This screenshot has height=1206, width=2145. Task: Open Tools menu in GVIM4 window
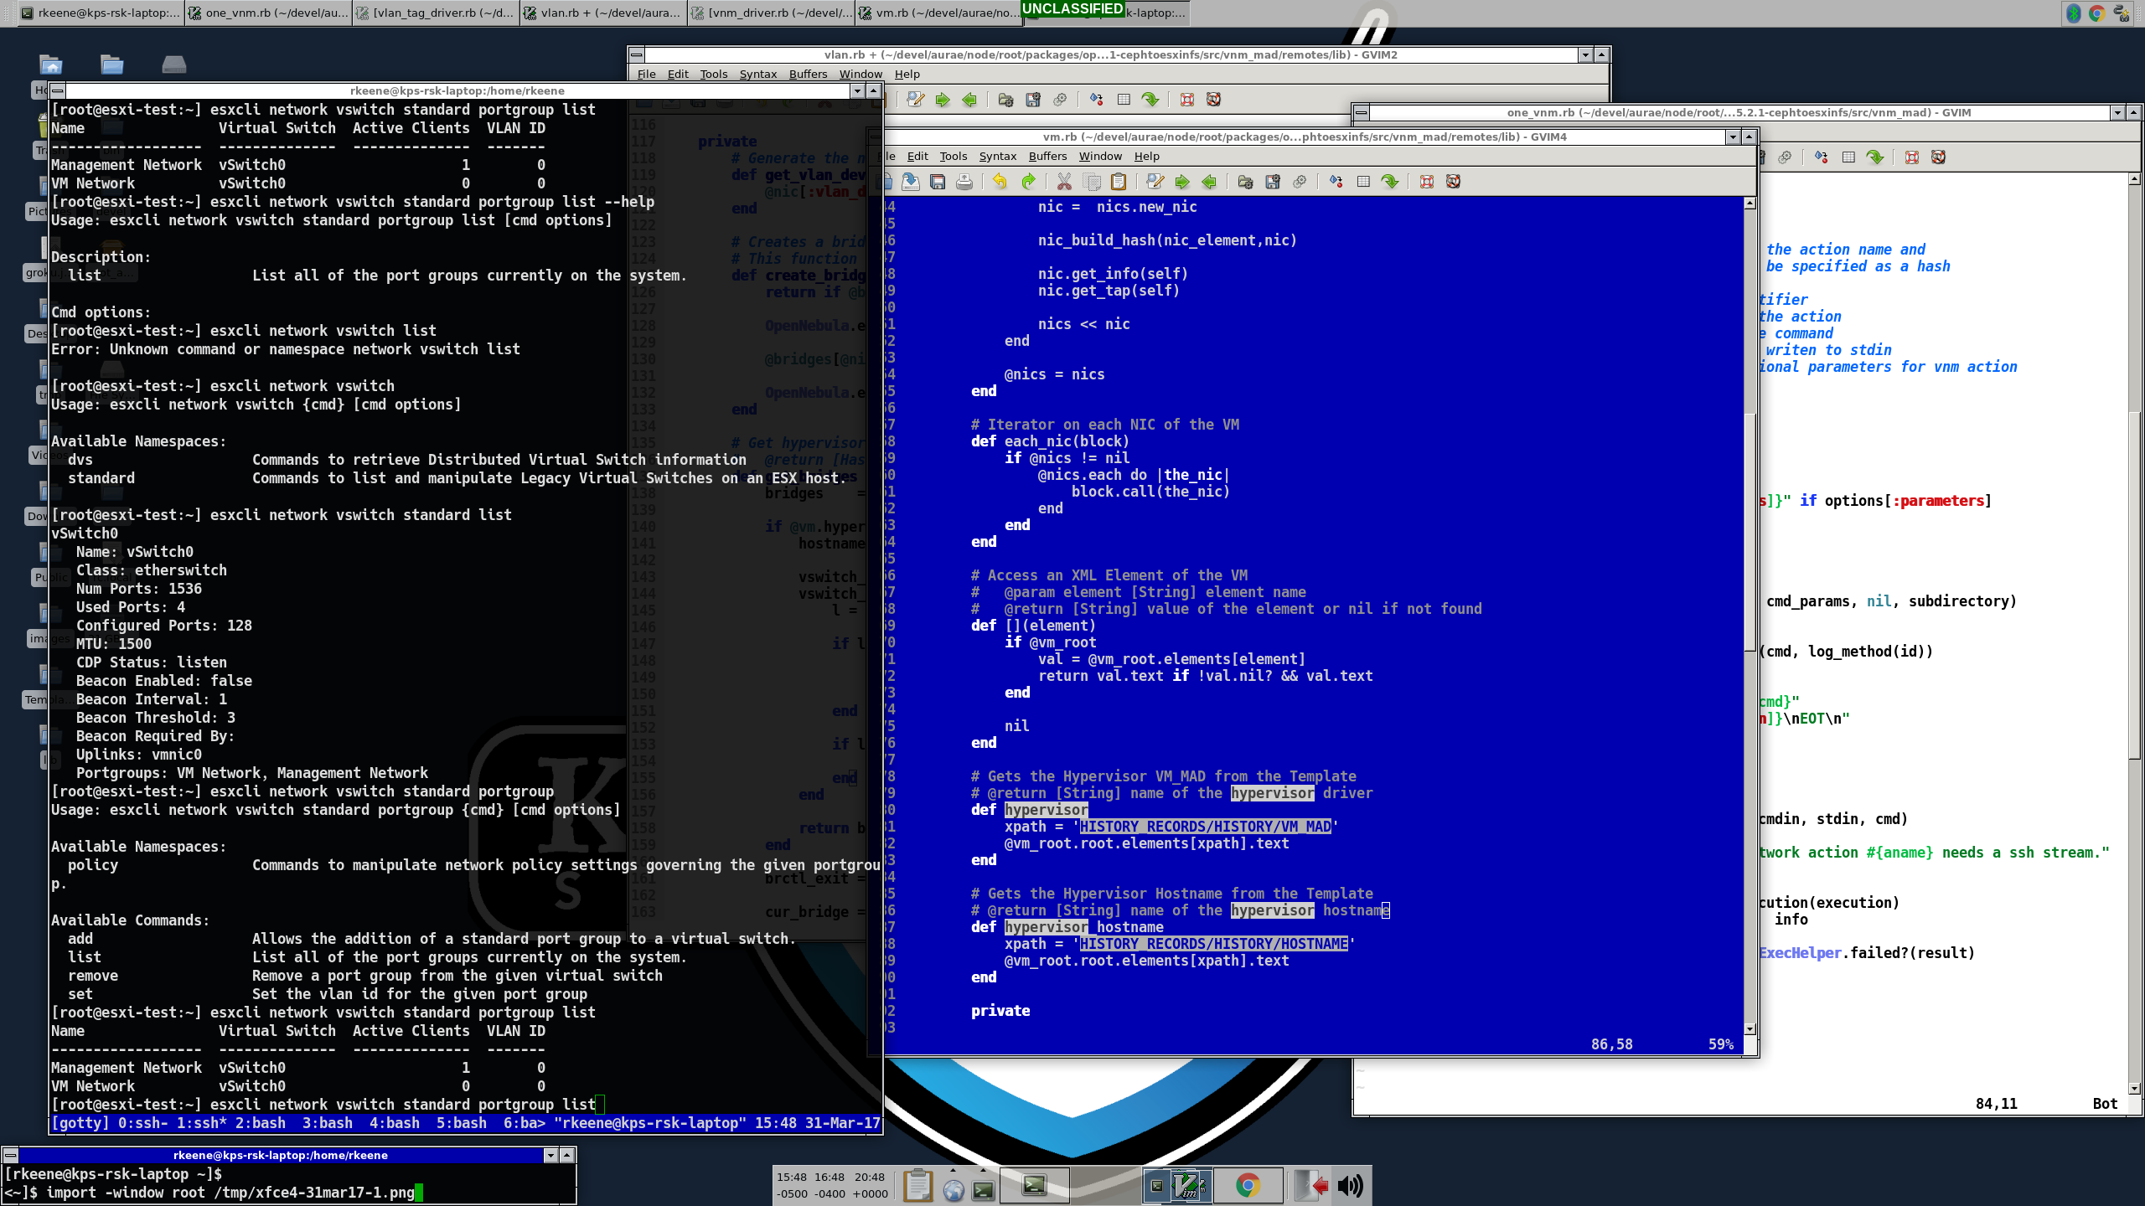click(x=953, y=156)
